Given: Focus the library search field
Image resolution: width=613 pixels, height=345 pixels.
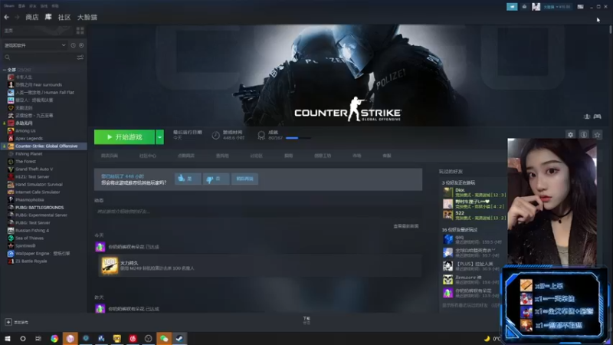Looking at the screenshot, I should pyautogui.click(x=39, y=58).
